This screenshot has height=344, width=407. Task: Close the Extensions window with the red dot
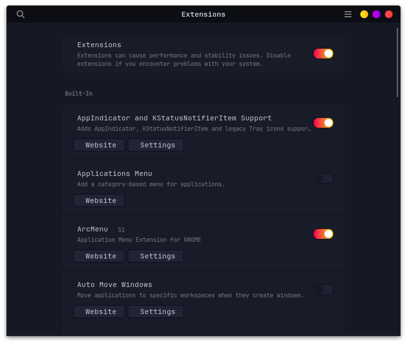[x=388, y=14]
